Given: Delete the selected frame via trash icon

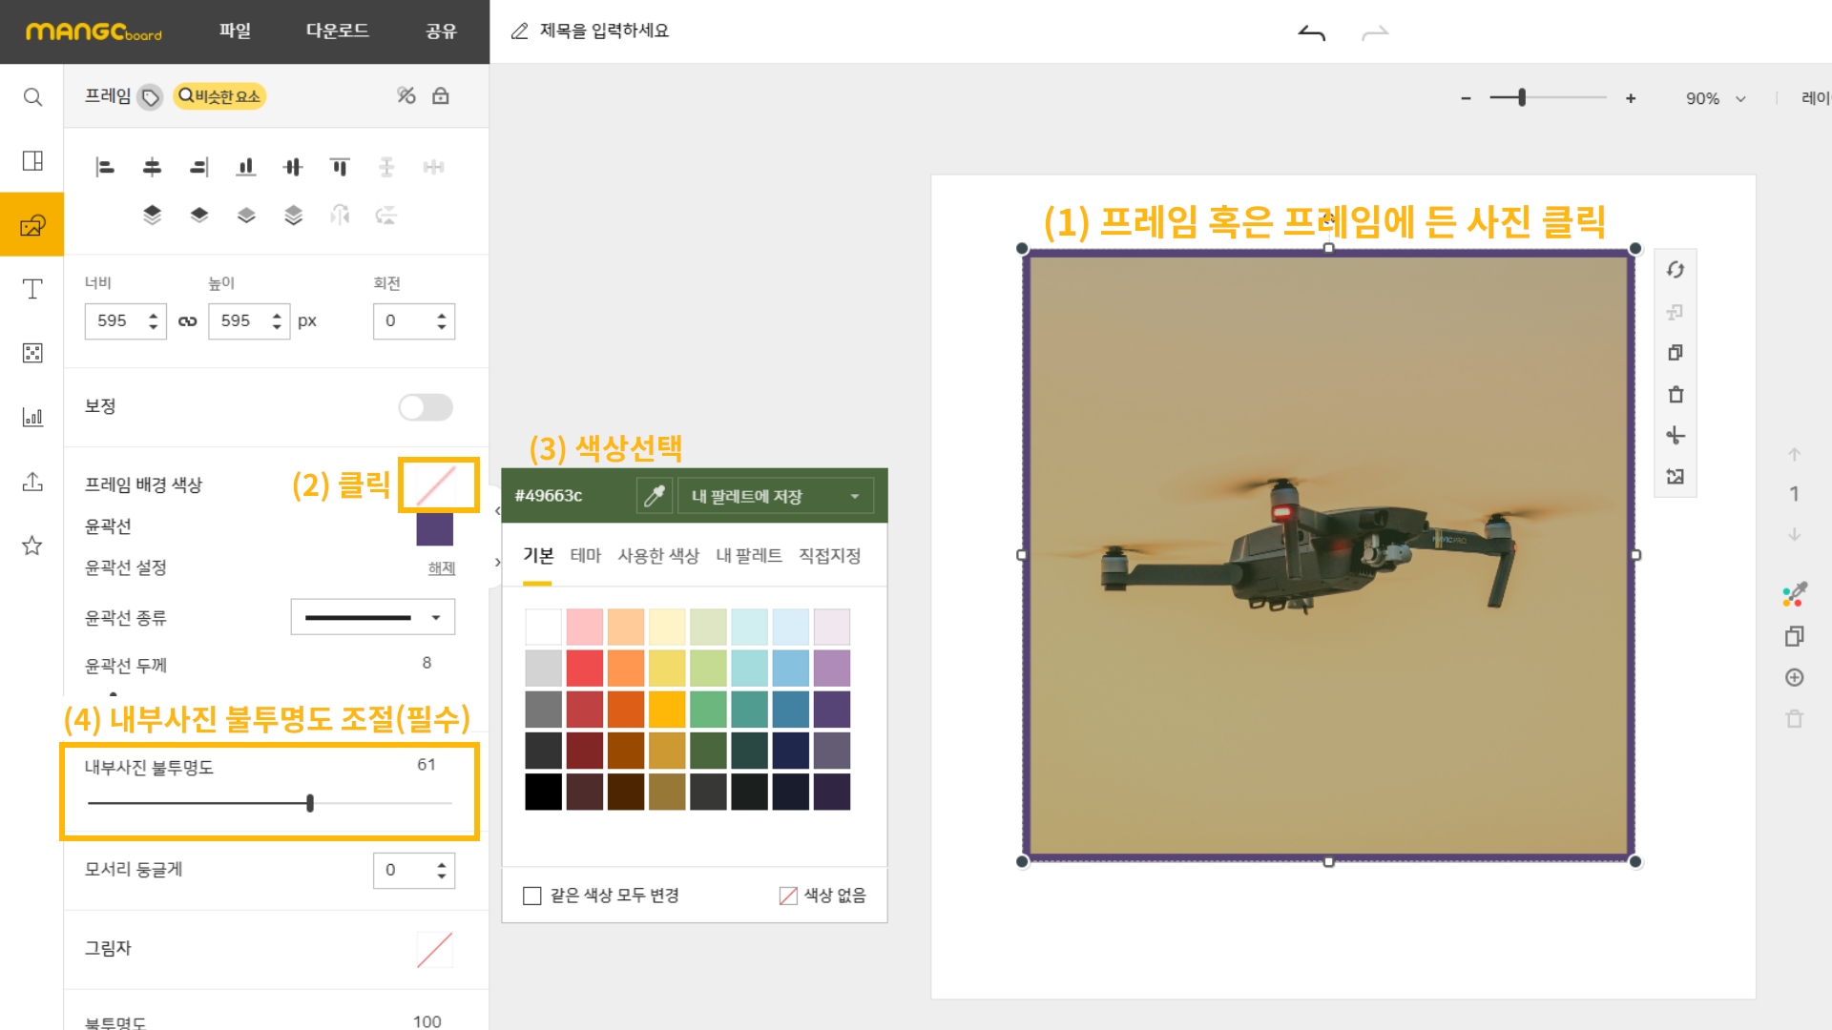Looking at the screenshot, I should [1676, 394].
